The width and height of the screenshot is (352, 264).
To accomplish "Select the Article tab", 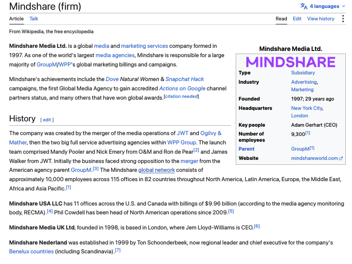I will [x=16, y=19].
